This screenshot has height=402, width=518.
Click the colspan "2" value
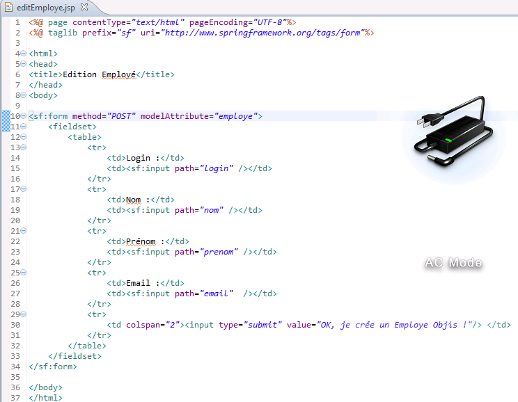pyautogui.click(x=173, y=325)
